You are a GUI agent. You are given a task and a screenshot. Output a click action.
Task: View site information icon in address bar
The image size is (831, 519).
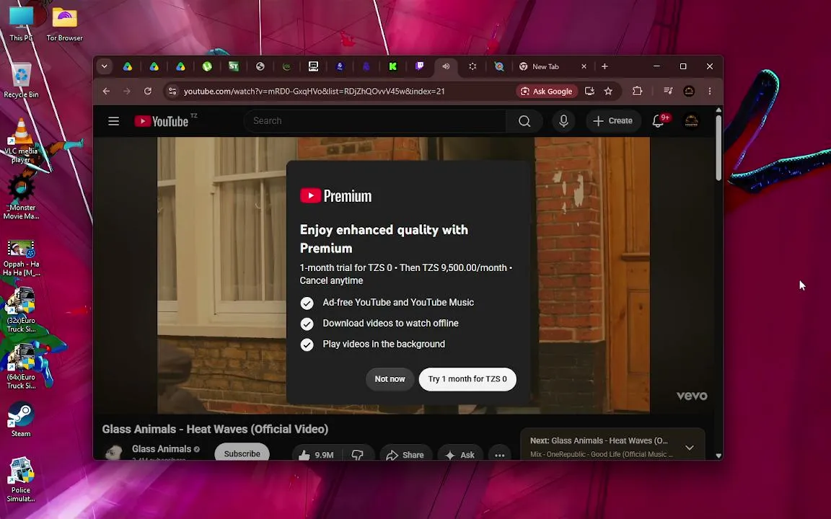pos(172,91)
